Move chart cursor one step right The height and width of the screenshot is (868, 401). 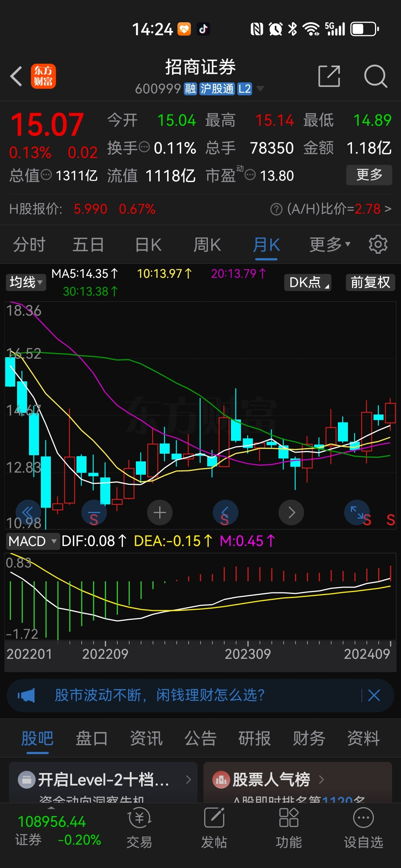291,512
